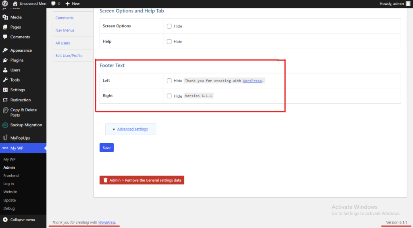Click the Settings sliders icon
Screen dimensions: 413x228
point(5,90)
